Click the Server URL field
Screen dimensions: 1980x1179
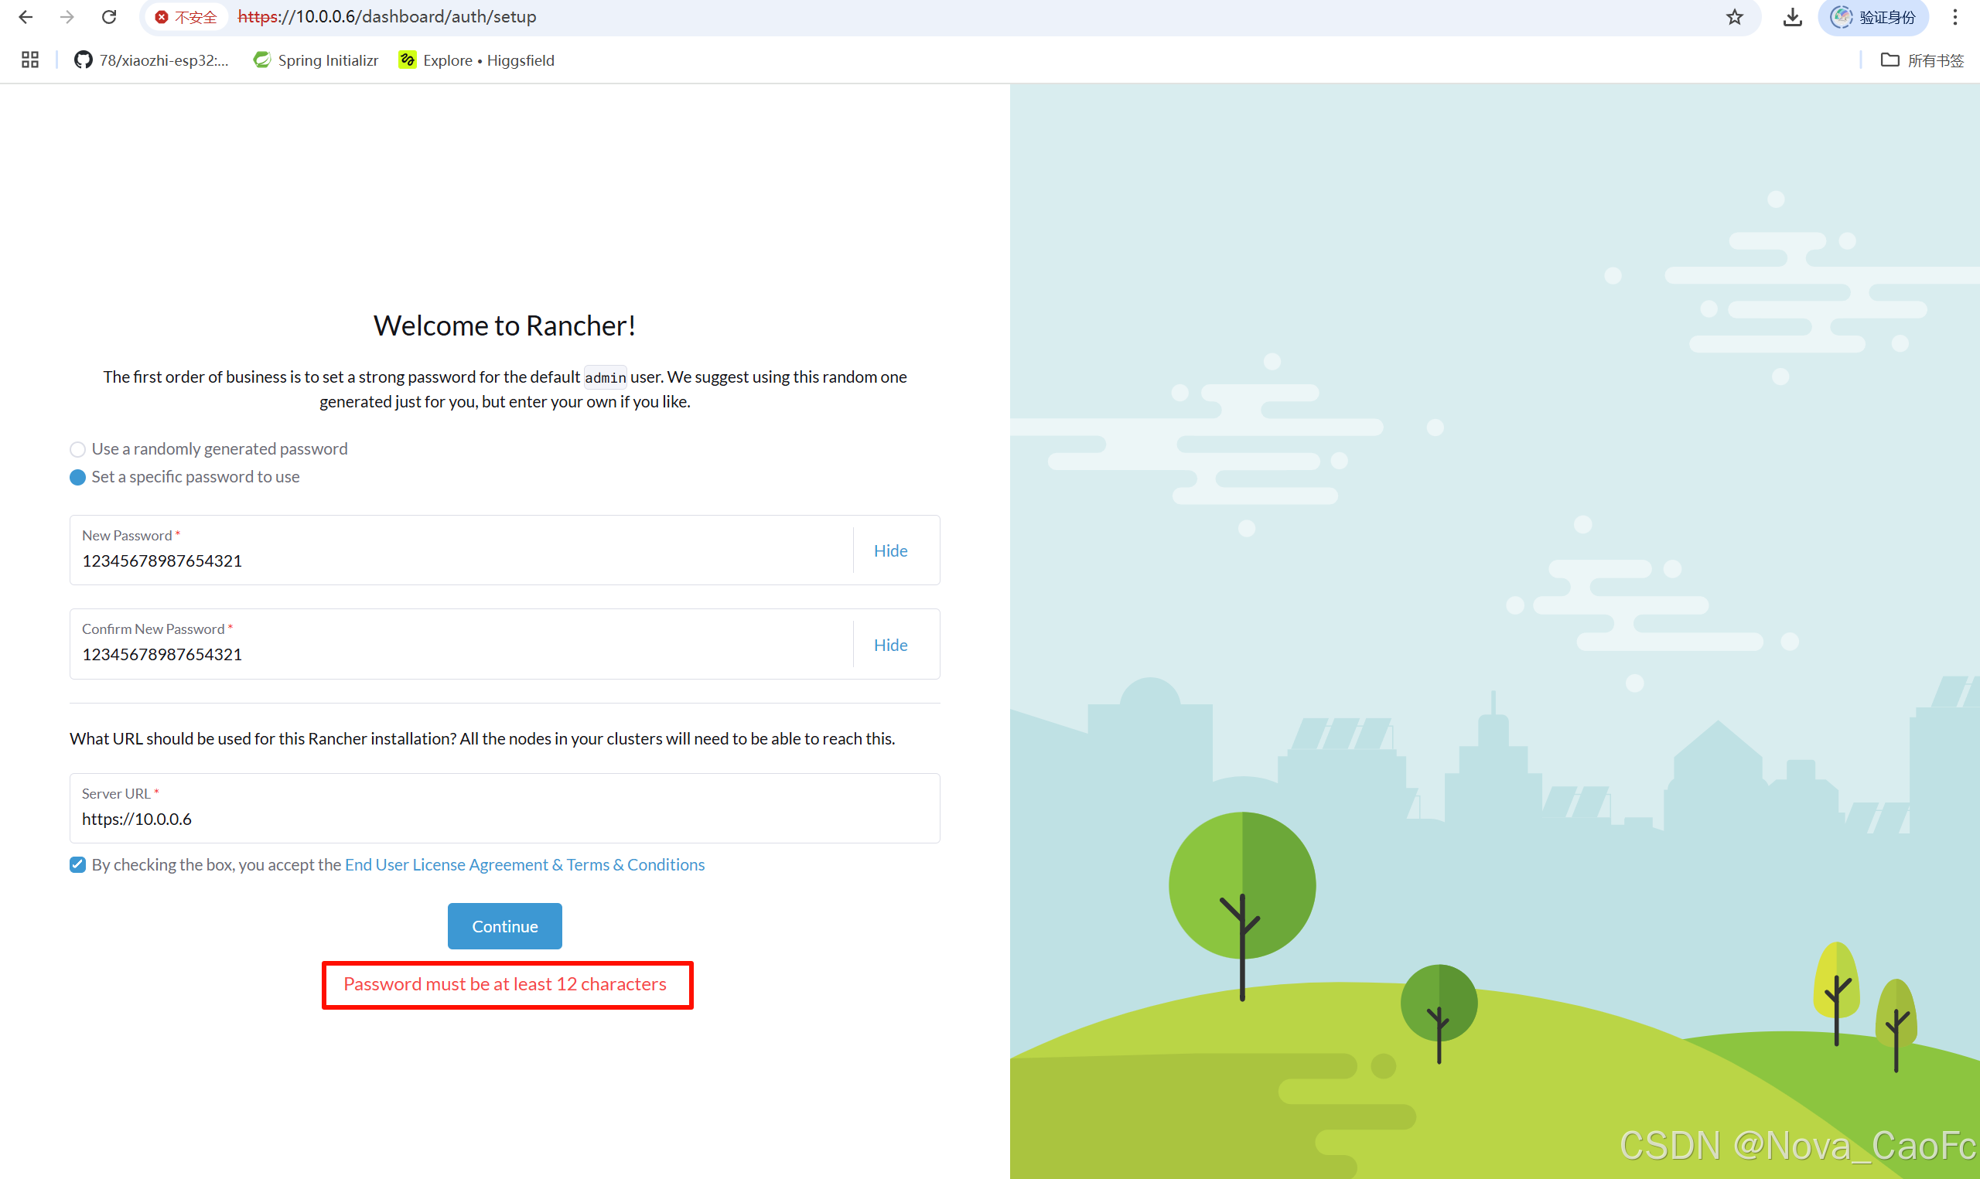coord(504,808)
